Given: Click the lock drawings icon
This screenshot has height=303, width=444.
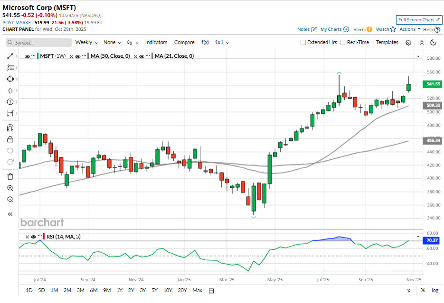Looking at the screenshot, I should click(x=10, y=139).
